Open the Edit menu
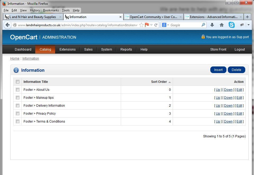254x175 pixels. (14, 10)
